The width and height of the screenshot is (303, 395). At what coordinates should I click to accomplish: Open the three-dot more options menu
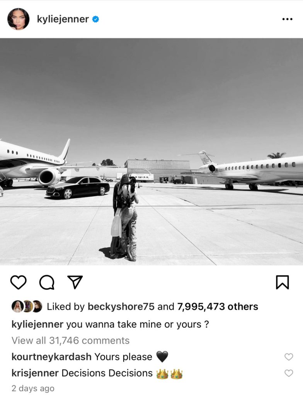click(287, 19)
